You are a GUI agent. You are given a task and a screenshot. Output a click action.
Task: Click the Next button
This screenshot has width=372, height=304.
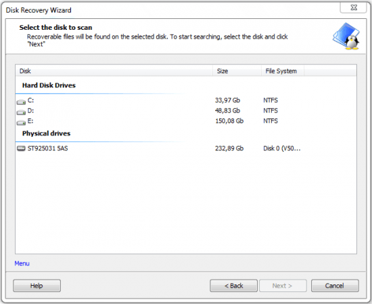click(x=283, y=286)
